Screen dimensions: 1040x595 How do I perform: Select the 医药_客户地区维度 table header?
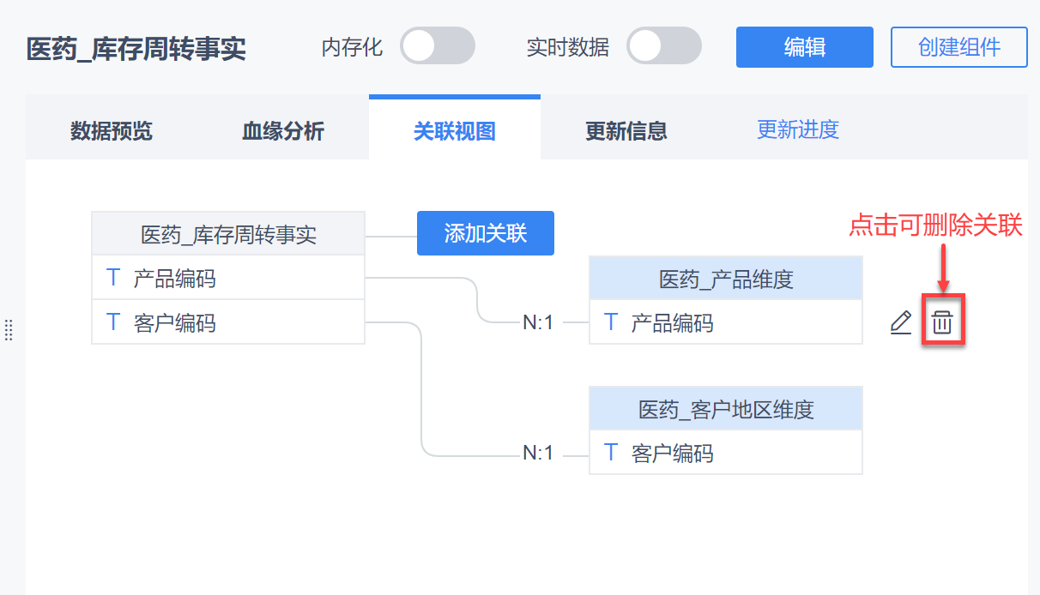[725, 409]
